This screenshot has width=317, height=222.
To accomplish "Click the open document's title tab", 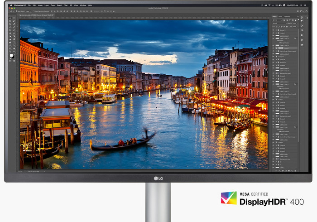I will tap(36, 15).
